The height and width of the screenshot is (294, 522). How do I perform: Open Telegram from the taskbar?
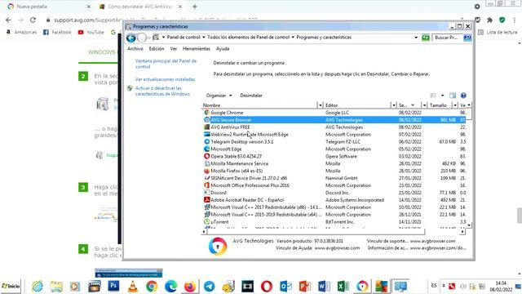tap(209, 287)
